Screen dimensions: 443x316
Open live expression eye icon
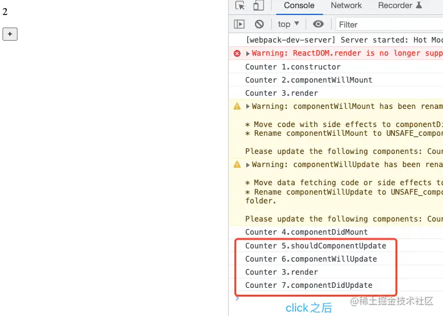click(x=318, y=24)
